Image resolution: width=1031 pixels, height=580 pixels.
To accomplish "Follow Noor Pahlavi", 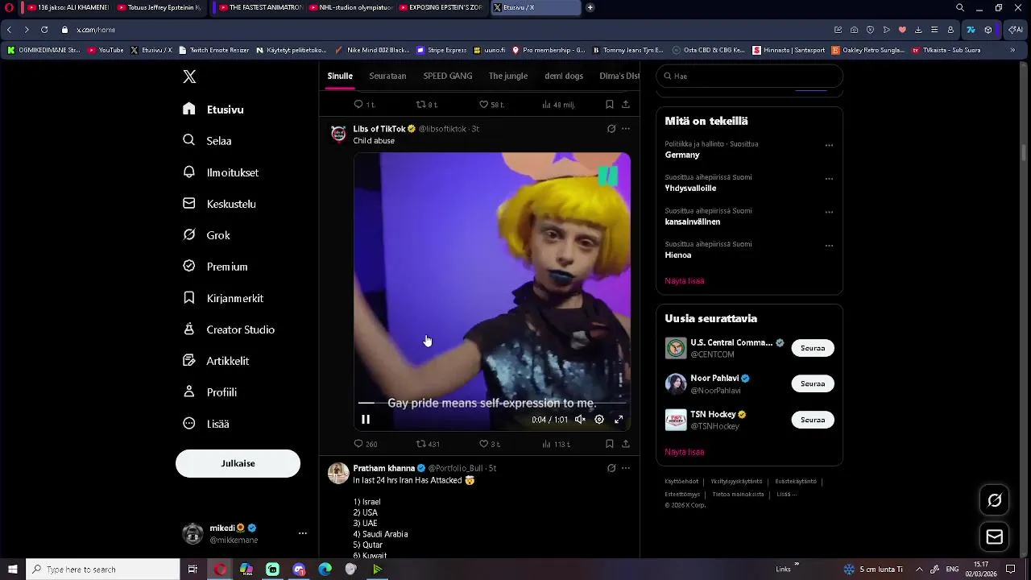I will click(813, 383).
